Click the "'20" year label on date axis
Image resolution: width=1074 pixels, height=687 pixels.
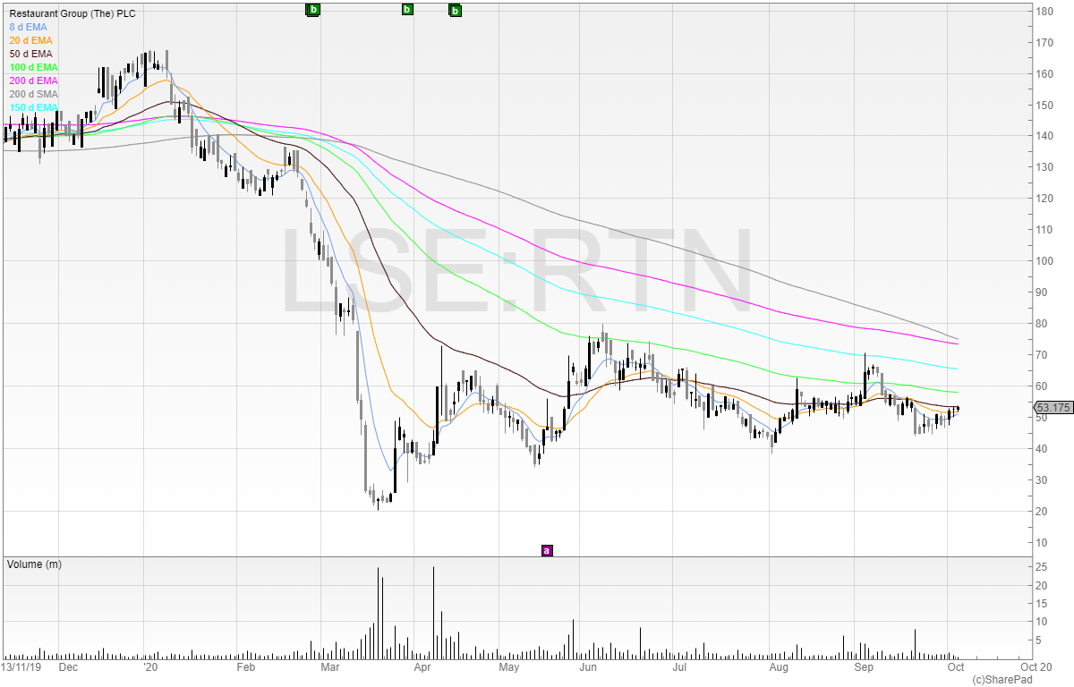coord(151,666)
